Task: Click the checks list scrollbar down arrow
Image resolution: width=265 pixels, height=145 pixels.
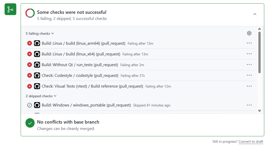Action: [x=260, y=111]
